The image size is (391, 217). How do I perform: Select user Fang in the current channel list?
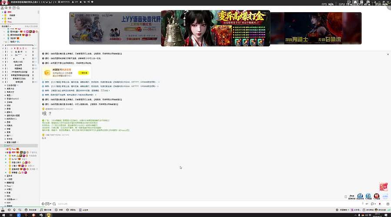point(13,149)
